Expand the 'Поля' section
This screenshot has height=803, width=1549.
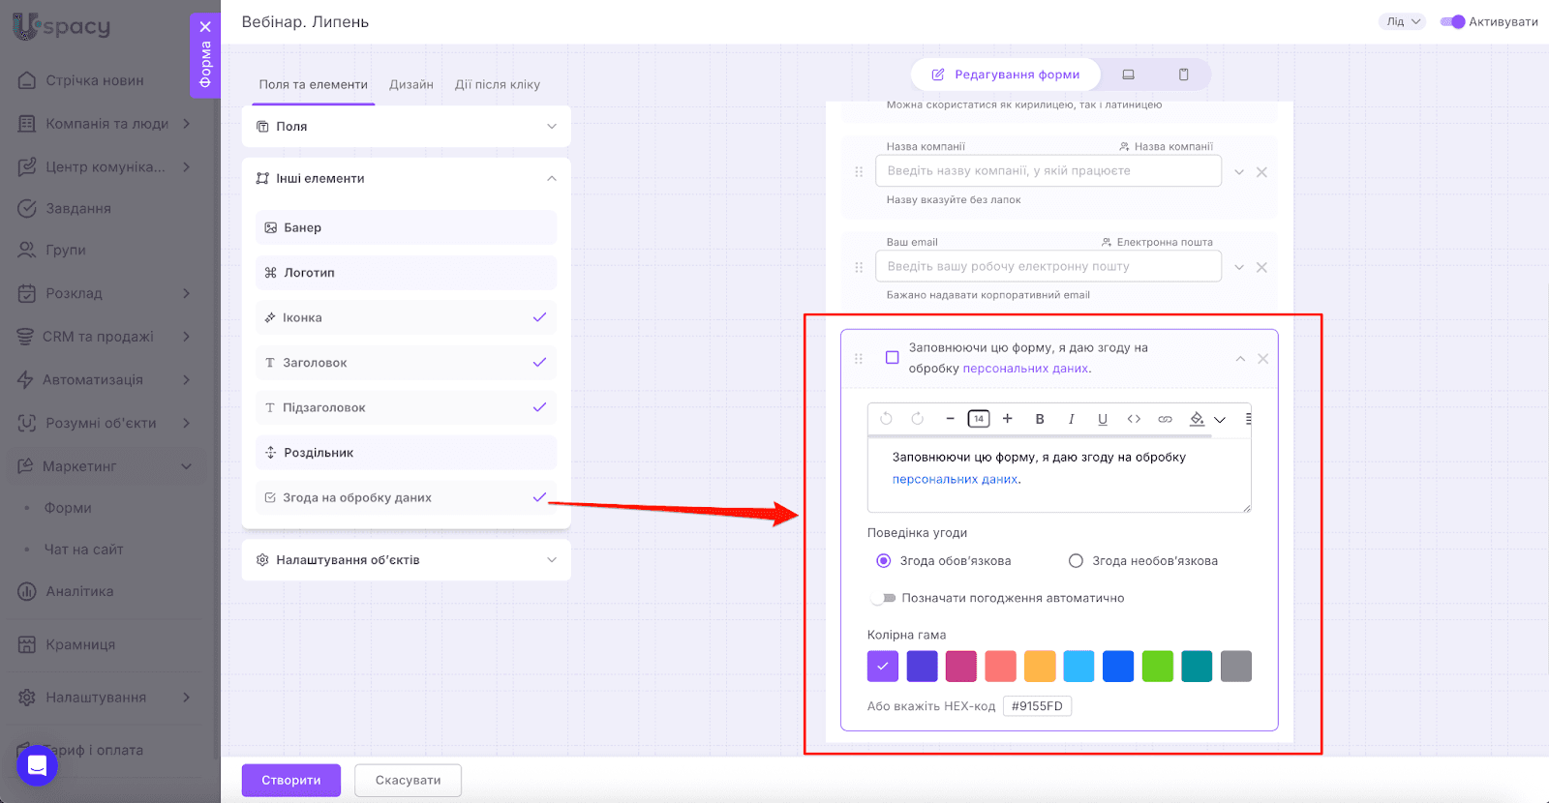(406, 127)
